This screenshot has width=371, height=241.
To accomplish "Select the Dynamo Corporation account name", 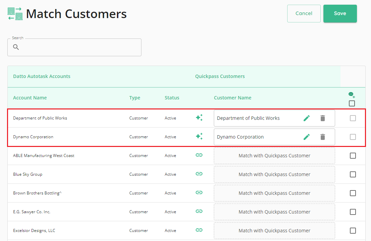I will 33,137.
